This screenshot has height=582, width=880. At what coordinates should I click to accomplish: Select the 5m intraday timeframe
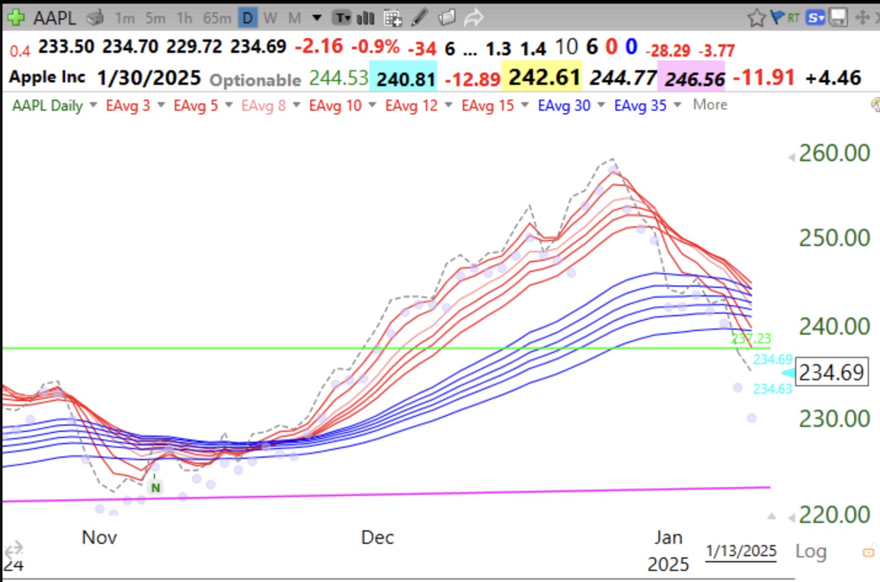(x=154, y=18)
